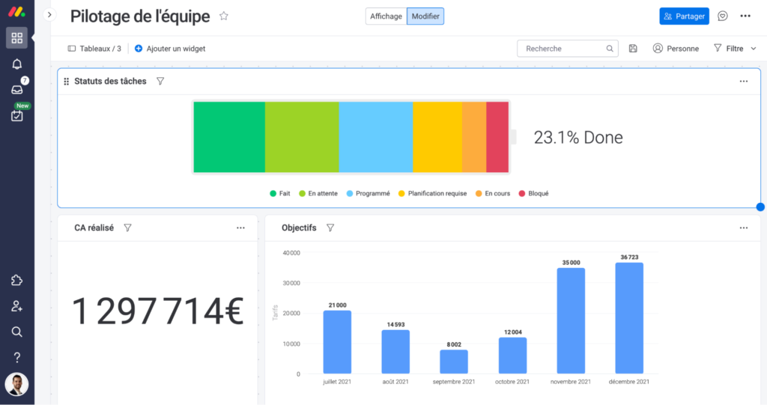The height and width of the screenshot is (405, 767).
Task: Click the 1 297 714€ value
Action: tap(157, 311)
